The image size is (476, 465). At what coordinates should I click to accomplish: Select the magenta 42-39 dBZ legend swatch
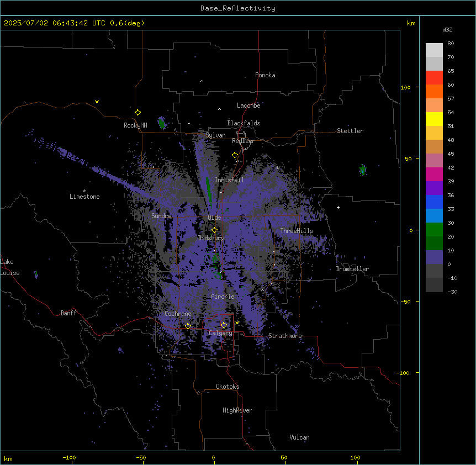pyautogui.click(x=434, y=174)
